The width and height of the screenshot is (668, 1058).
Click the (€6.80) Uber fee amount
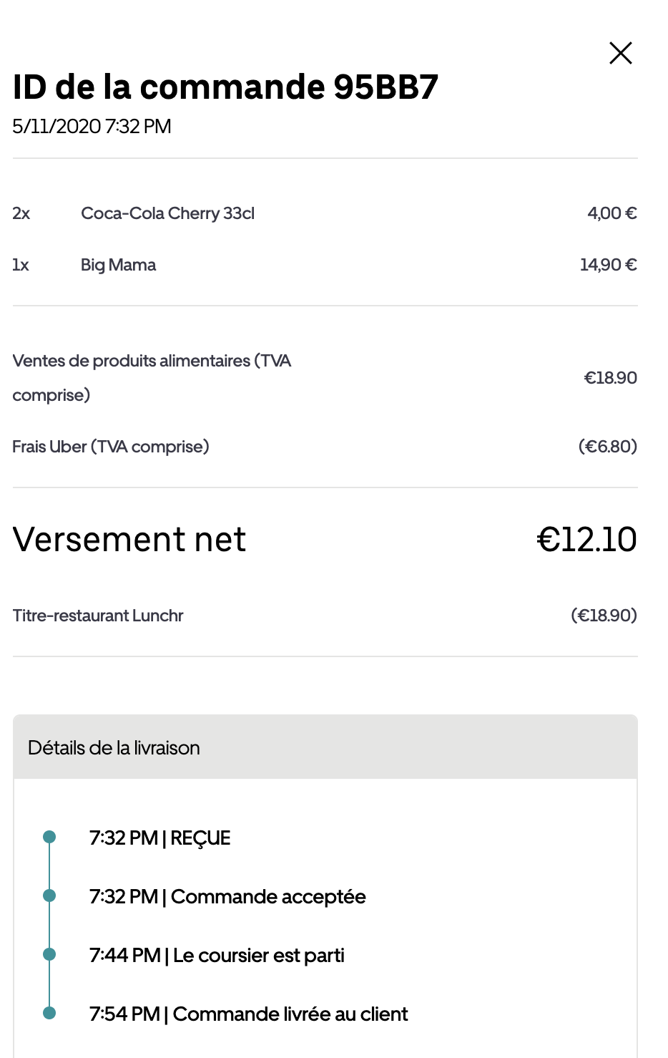[x=607, y=447]
